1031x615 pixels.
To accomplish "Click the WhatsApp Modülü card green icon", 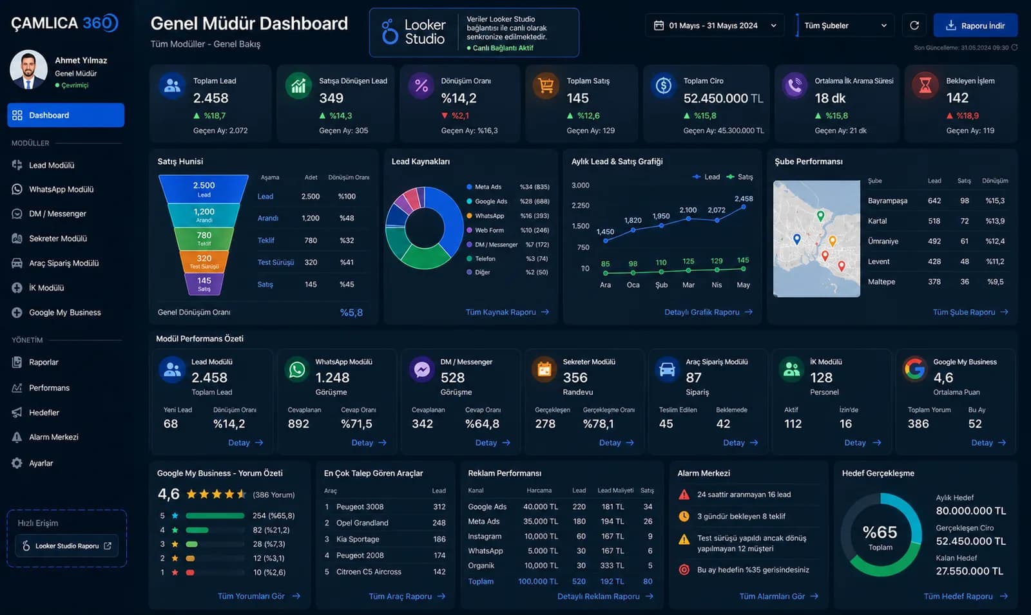I will pos(297,370).
